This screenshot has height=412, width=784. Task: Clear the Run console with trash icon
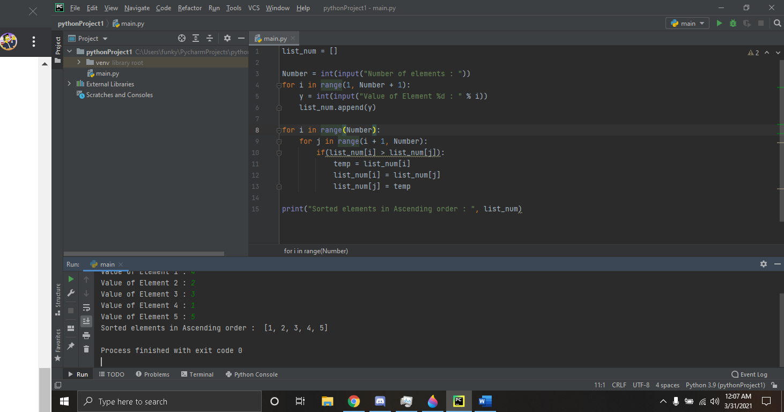coord(86,350)
